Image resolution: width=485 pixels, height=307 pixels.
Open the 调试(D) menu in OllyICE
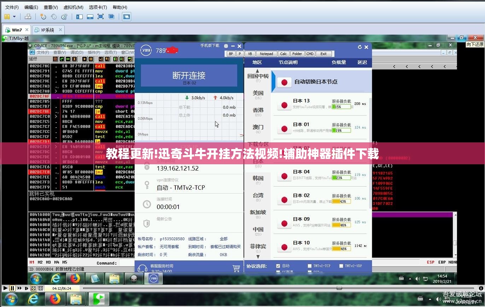[x=77, y=52]
